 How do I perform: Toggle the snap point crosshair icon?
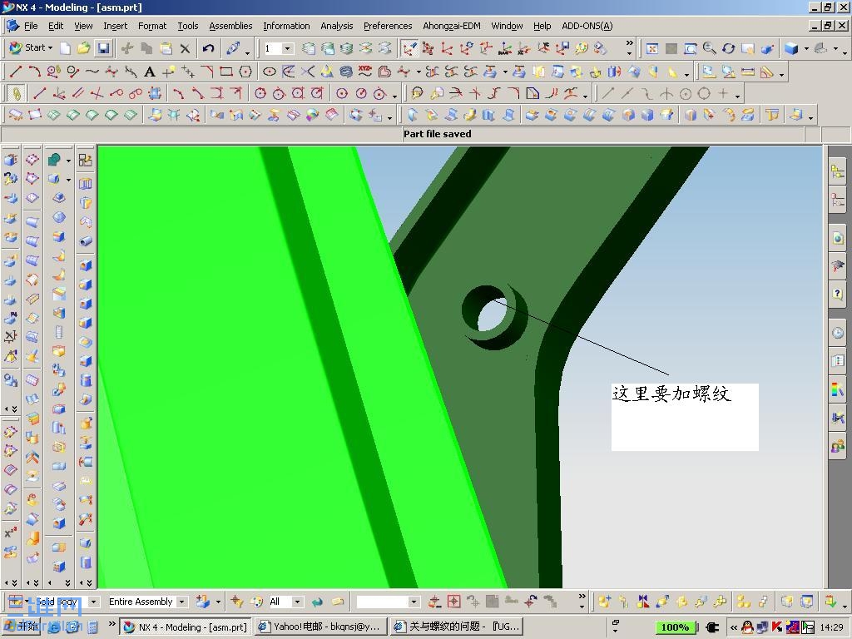pyautogui.click(x=453, y=602)
